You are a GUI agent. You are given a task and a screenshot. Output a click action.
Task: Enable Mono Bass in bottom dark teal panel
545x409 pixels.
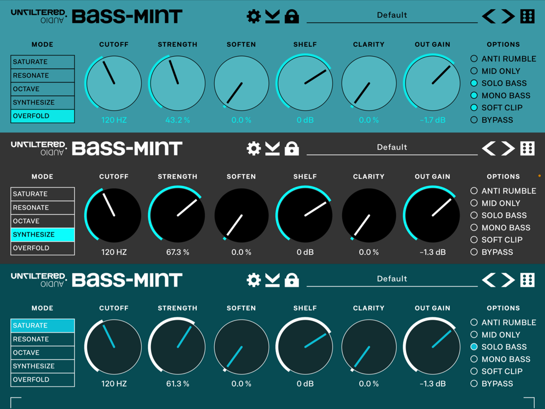click(474, 359)
